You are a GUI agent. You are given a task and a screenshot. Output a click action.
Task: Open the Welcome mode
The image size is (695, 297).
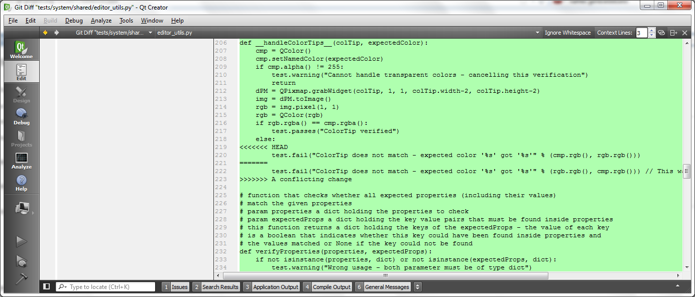pyautogui.click(x=21, y=50)
